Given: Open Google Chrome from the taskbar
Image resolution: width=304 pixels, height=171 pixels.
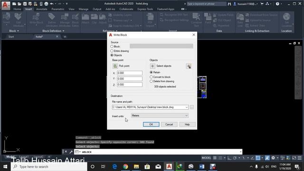Looking at the screenshot, I should (x=125, y=167).
